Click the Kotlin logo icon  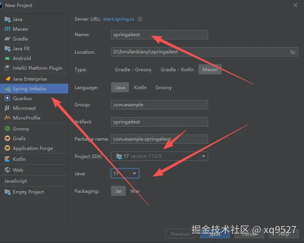point(7,159)
